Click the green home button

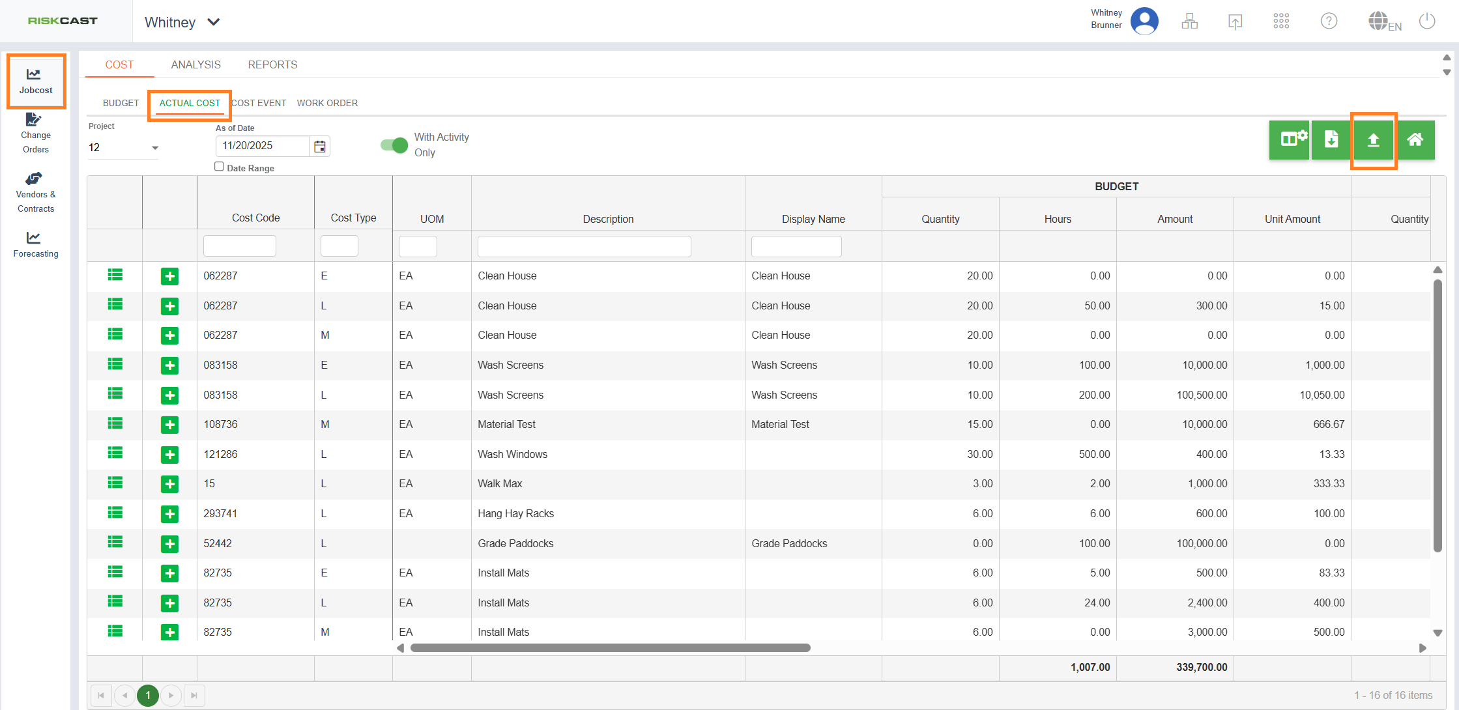[1415, 140]
